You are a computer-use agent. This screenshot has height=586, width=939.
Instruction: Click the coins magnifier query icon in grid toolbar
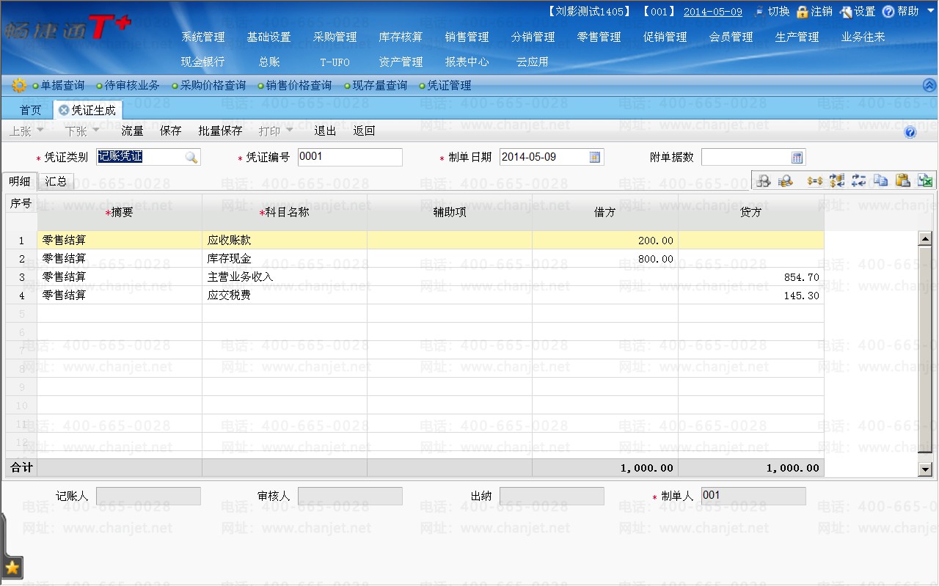tap(786, 180)
